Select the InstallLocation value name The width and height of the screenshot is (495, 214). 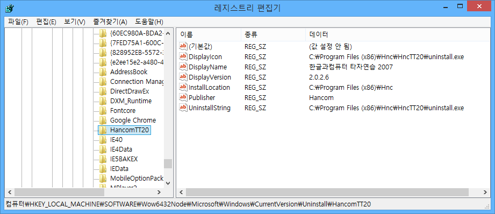[x=209, y=88]
